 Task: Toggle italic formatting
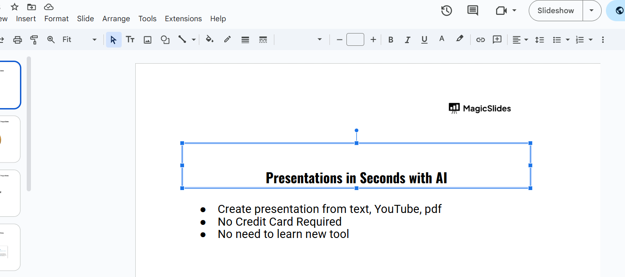407,40
